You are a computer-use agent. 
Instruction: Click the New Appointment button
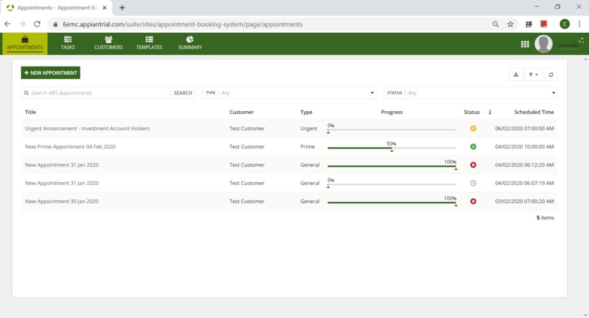[x=50, y=73]
